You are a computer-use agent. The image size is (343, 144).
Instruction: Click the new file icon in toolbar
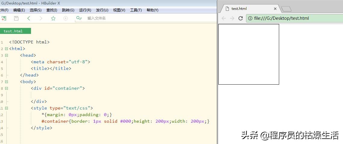[x=4, y=18]
